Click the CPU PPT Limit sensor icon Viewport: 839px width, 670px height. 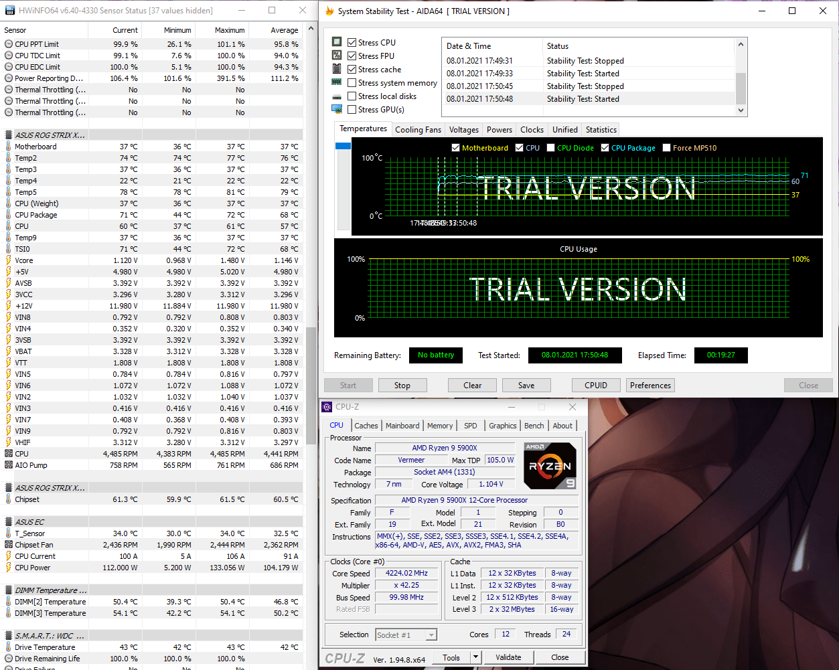[x=9, y=44]
